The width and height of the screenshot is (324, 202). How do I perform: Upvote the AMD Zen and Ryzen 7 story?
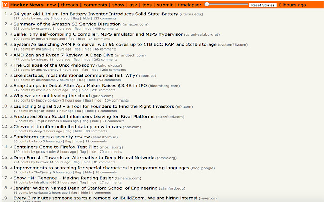pyautogui.click(x=11, y=55)
